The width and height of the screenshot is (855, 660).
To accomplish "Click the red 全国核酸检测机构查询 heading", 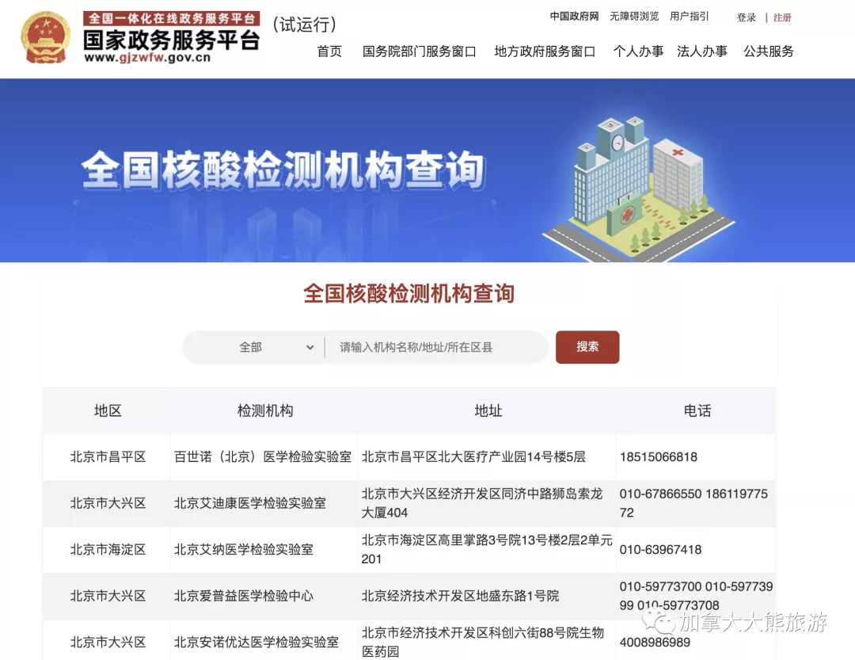I will click(x=409, y=293).
